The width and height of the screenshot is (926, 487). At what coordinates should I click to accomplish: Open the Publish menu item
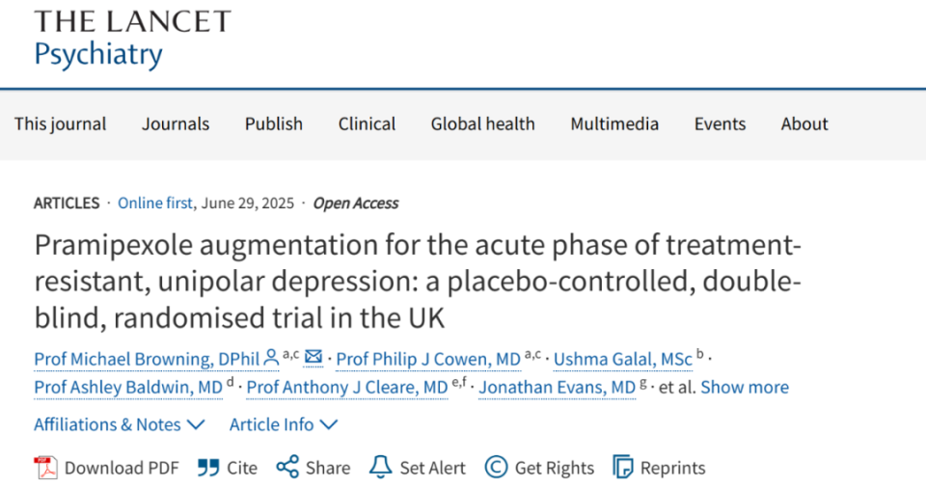coord(273,124)
